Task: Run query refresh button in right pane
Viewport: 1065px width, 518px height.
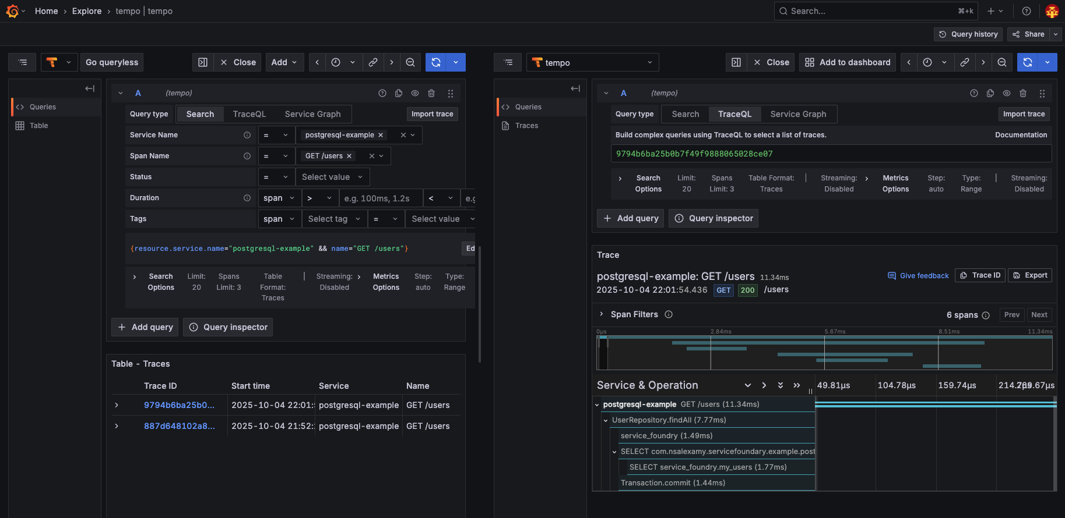Action: (1028, 62)
